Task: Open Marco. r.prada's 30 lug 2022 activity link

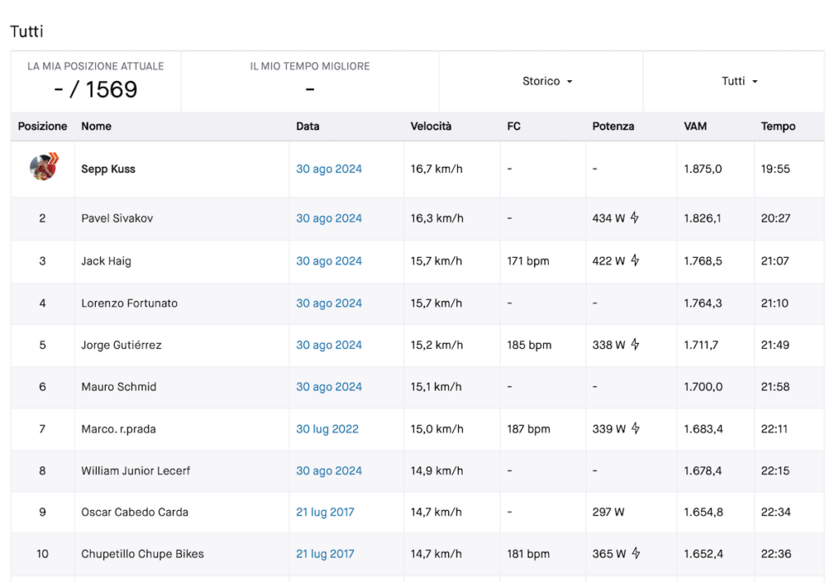Action: point(328,429)
